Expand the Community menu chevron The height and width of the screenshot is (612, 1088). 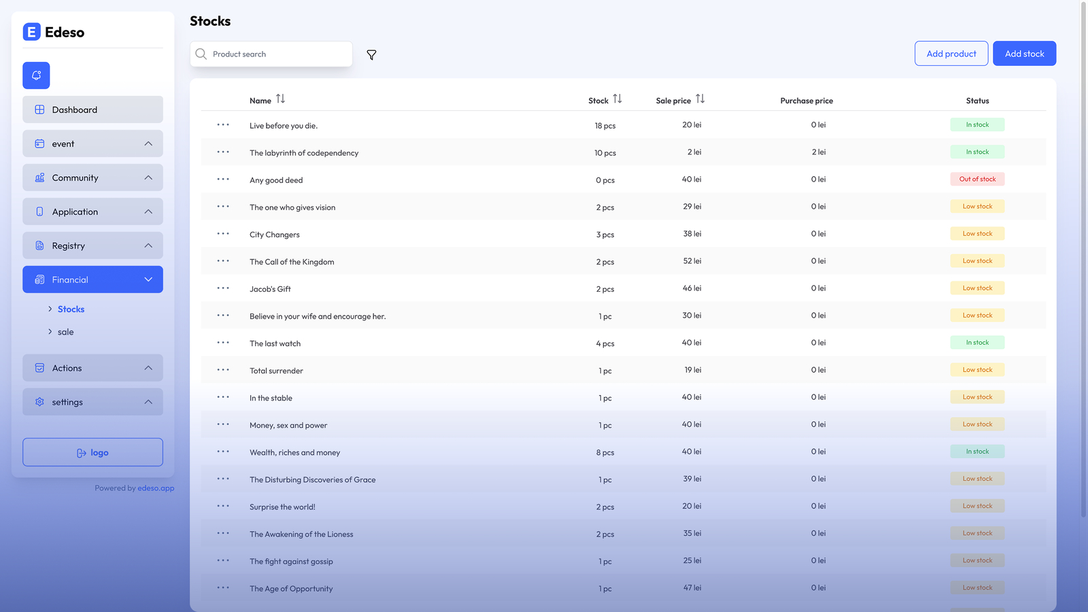pyautogui.click(x=148, y=177)
